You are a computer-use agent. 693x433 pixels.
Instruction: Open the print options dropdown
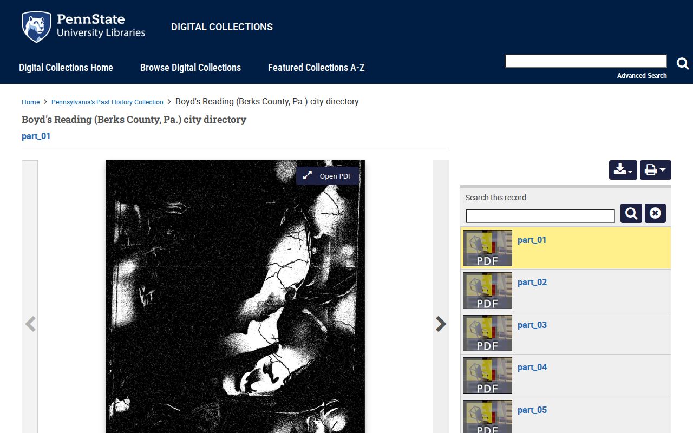pyautogui.click(x=656, y=170)
